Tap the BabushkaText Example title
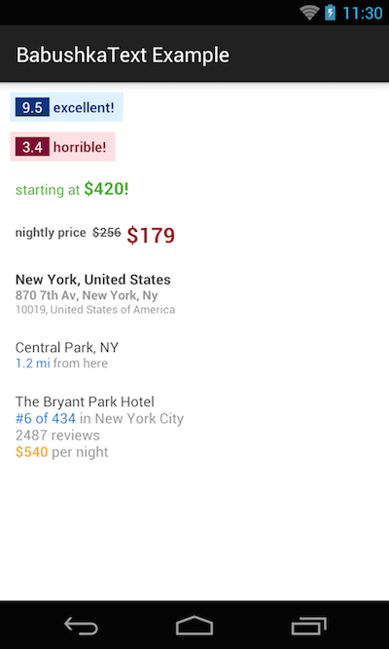The width and height of the screenshot is (389, 649). tap(123, 55)
